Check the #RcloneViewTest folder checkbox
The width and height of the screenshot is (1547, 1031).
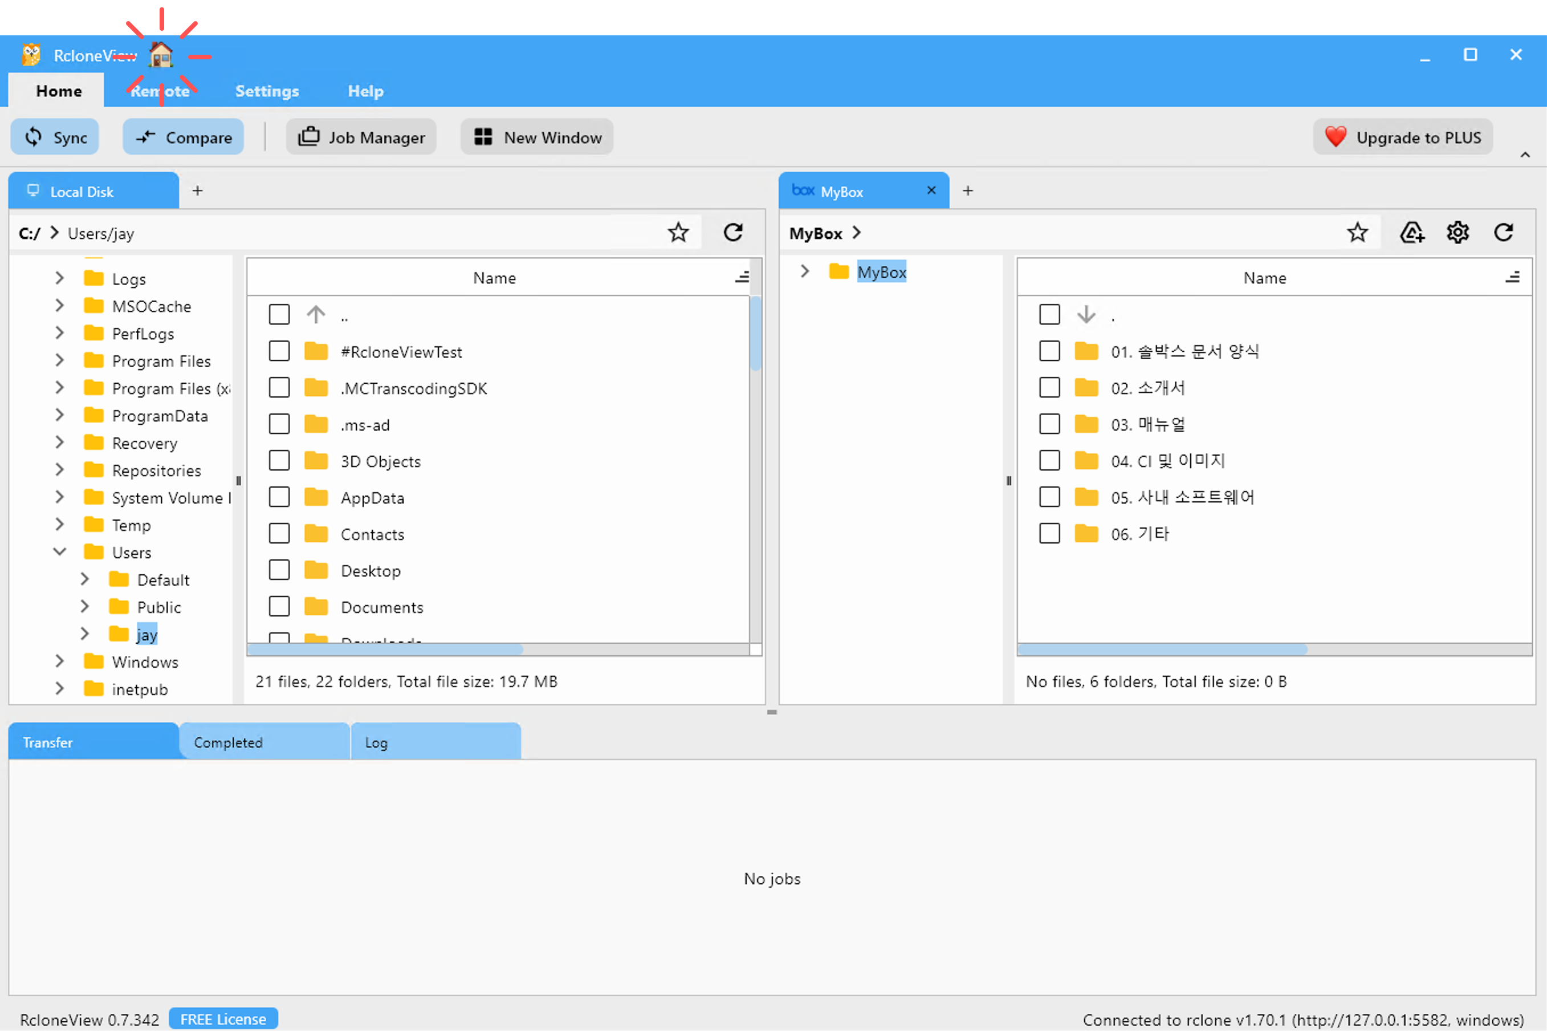coord(279,351)
